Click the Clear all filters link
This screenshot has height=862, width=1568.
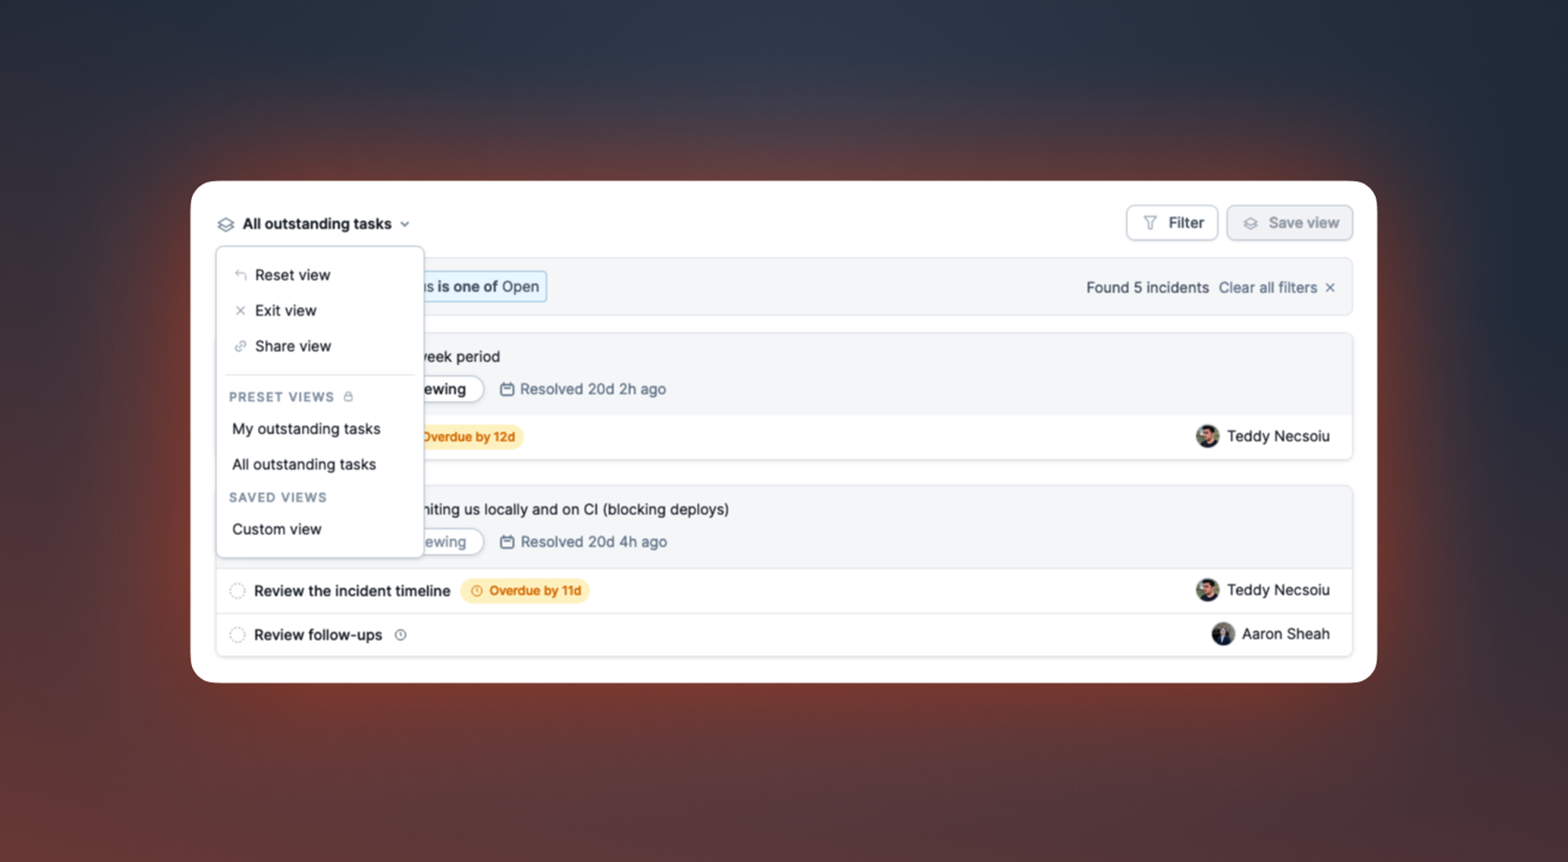[x=1267, y=288]
